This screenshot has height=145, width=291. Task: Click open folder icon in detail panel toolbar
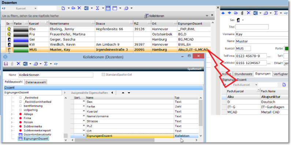pyautogui.click(x=236, y=13)
